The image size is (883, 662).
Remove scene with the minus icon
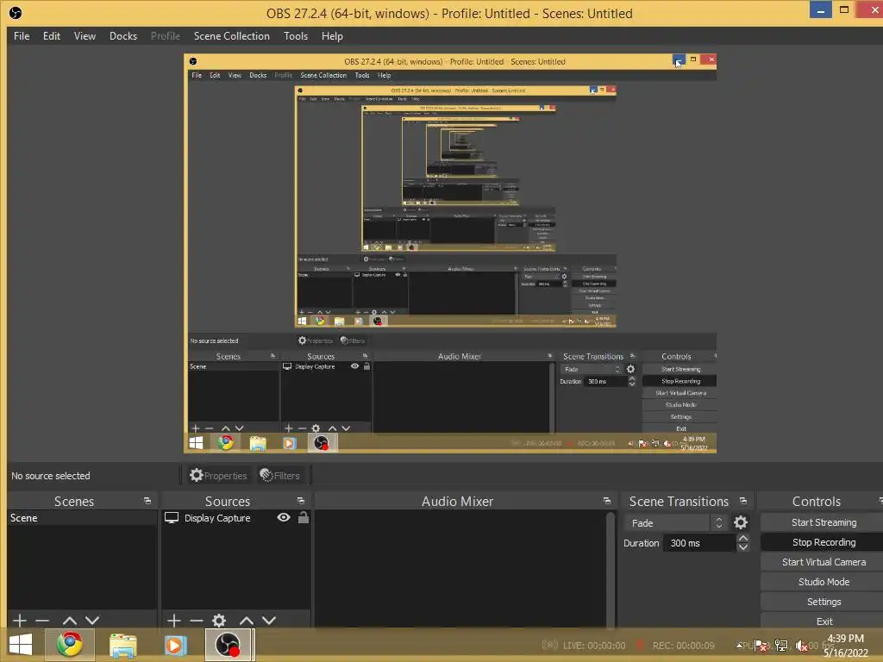(42, 621)
